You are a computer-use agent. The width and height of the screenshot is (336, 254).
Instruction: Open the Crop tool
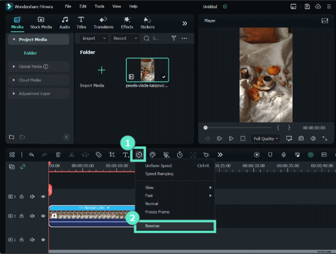[x=112, y=155]
